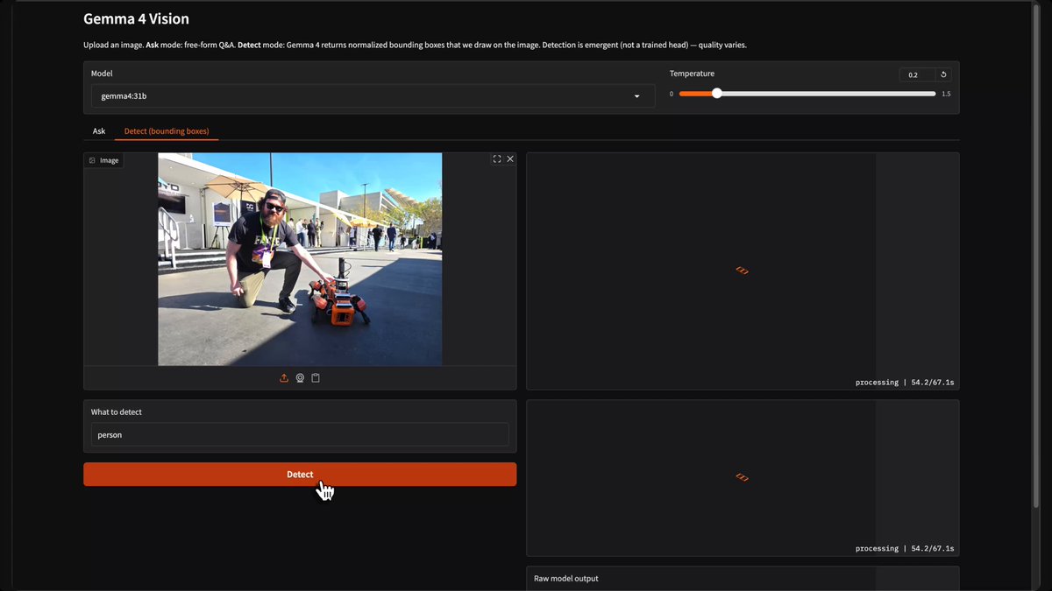
Task: Click the temperature slider handle
Action: [x=716, y=94]
